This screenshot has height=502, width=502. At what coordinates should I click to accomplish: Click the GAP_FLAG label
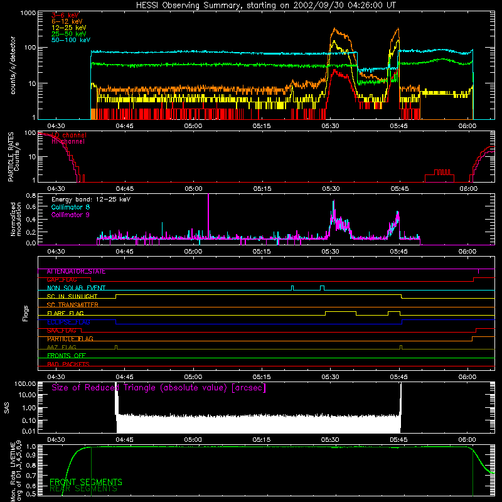(x=61, y=280)
